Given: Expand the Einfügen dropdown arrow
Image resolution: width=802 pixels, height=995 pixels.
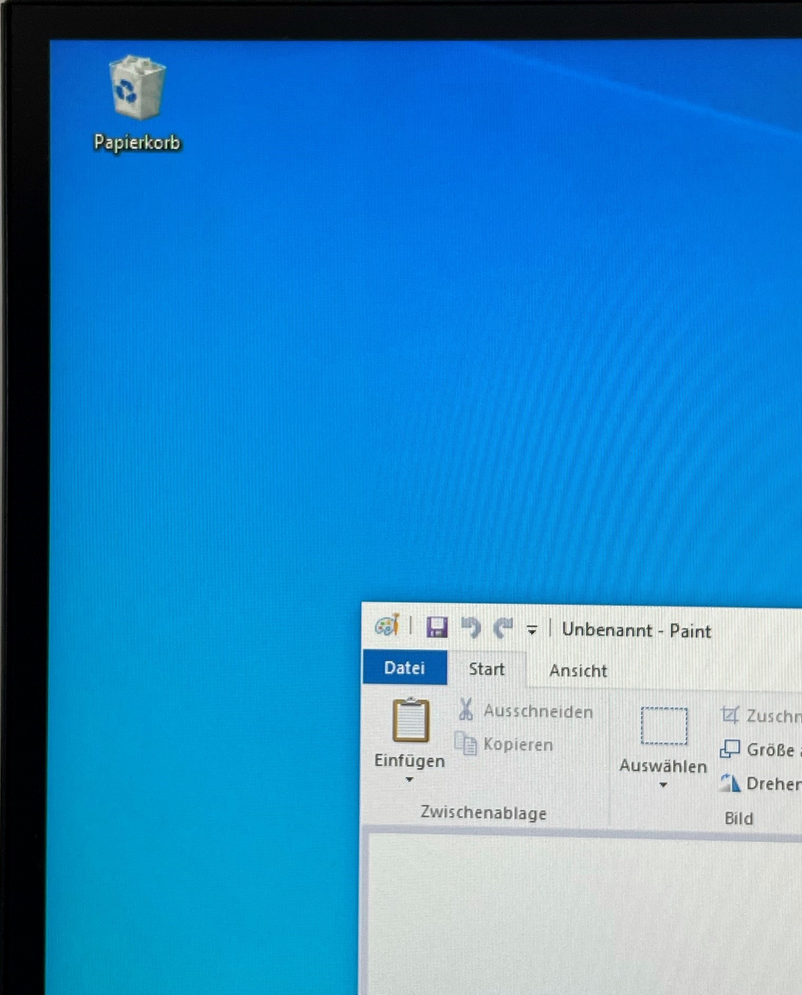Looking at the screenshot, I should [x=410, y=779].
